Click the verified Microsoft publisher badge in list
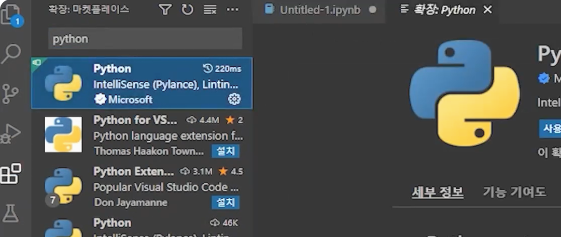Screen dimensions: 561x237 click(x=100, y=99)
